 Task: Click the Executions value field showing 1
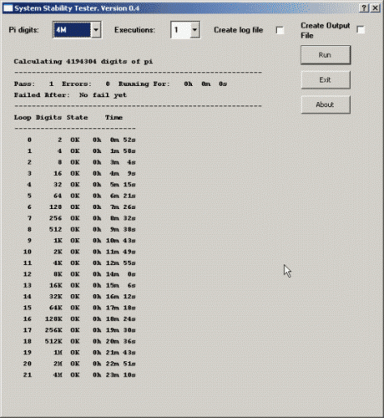pyautogui.click(x=181, y=30)
